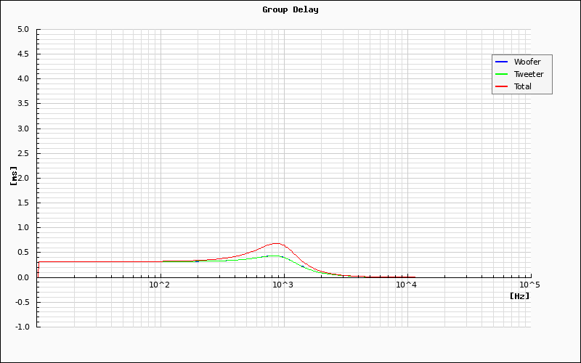The height and width of the screenshot is (363, 581).
Task: Click the peak of the green Tweeter curve
Action: (273, 256)
